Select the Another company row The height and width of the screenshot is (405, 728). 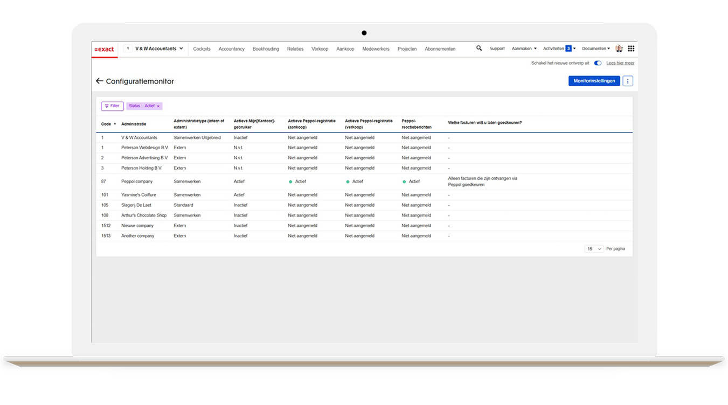pyautogui.click(x=138, y=236)
